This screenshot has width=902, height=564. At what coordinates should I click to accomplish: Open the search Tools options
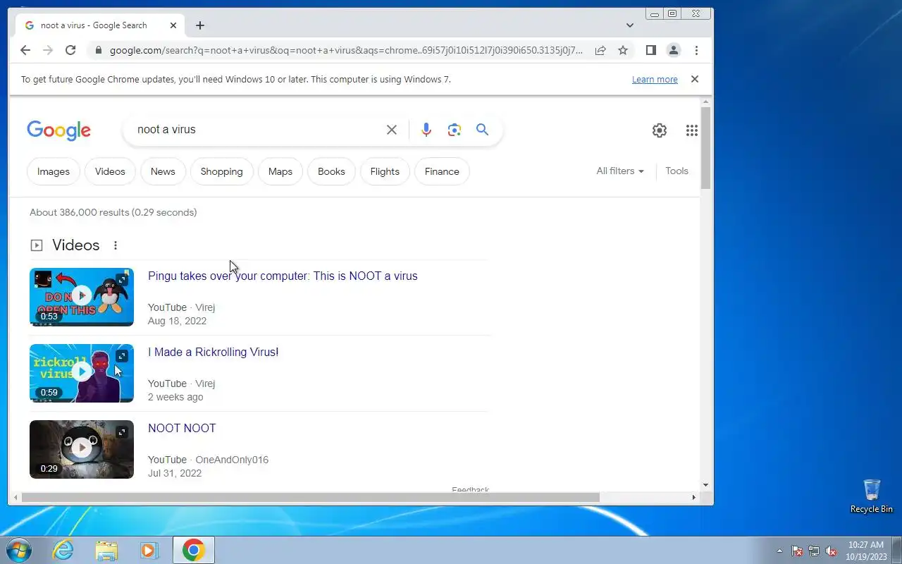(x=676, y=171)
